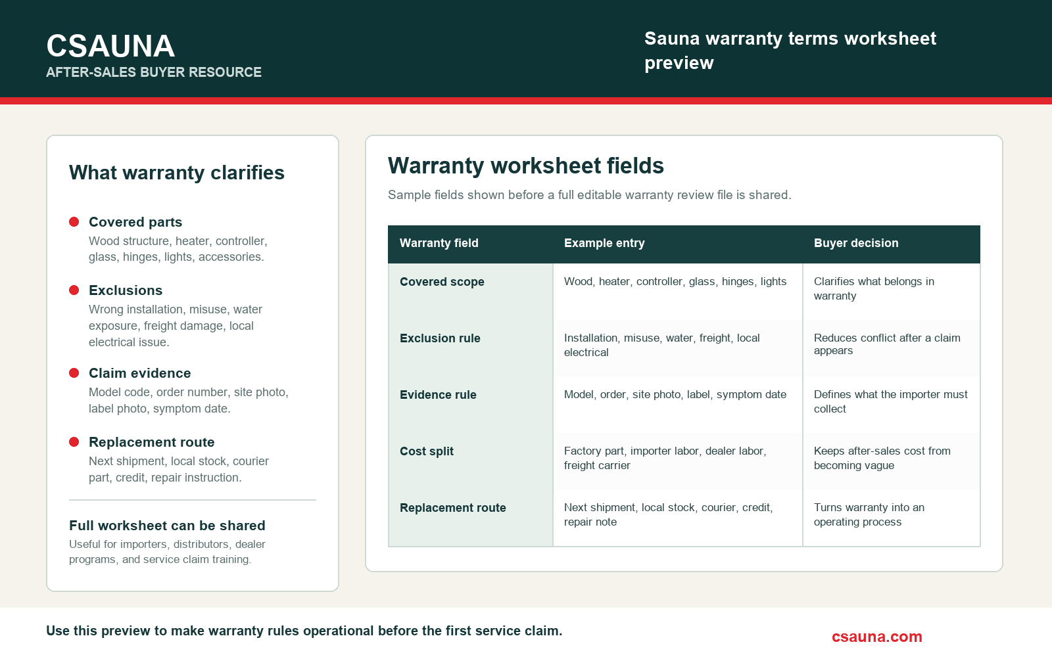Click the red bullet beside Covered parts
The height and width of the screenshot is (657, 1052).
[74, 222]
